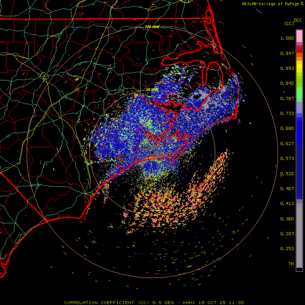Pick the bright green legend band

click(x=299, y=92)
